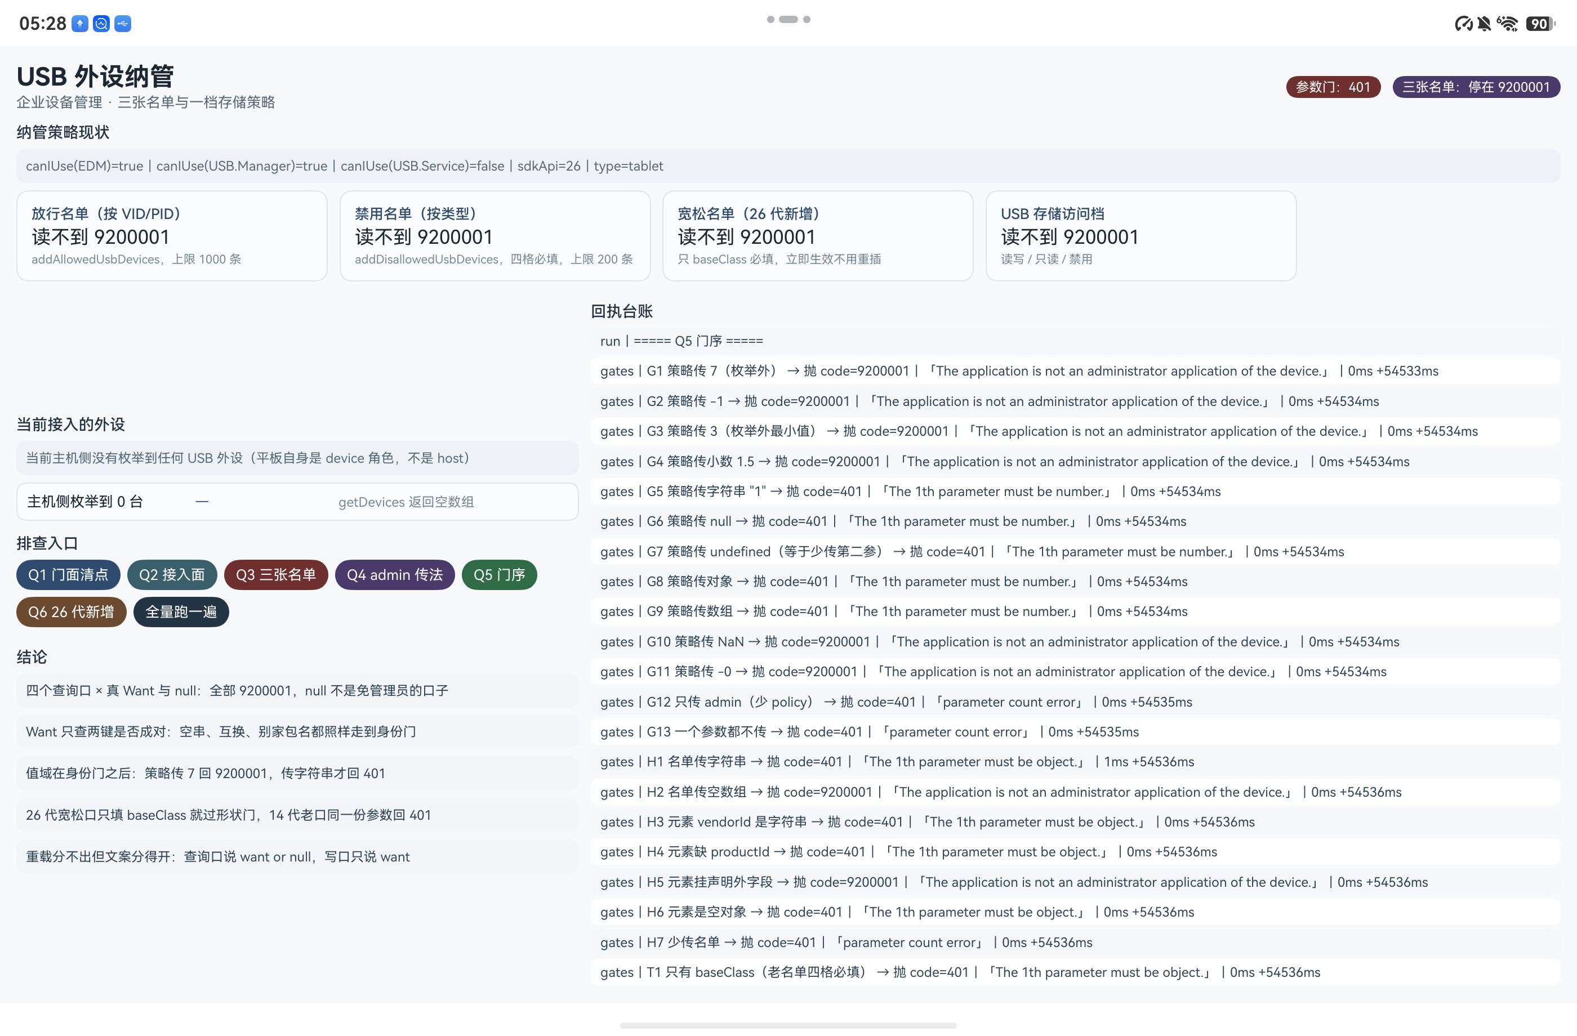The width and height of the screenshot is (1577, 1036).
Task: Select the H1 名单传字符串 log row
Action: point(1075,762)
